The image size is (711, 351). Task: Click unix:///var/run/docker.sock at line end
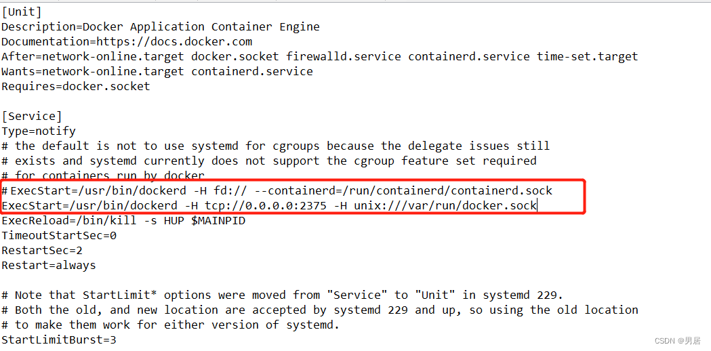445,206
